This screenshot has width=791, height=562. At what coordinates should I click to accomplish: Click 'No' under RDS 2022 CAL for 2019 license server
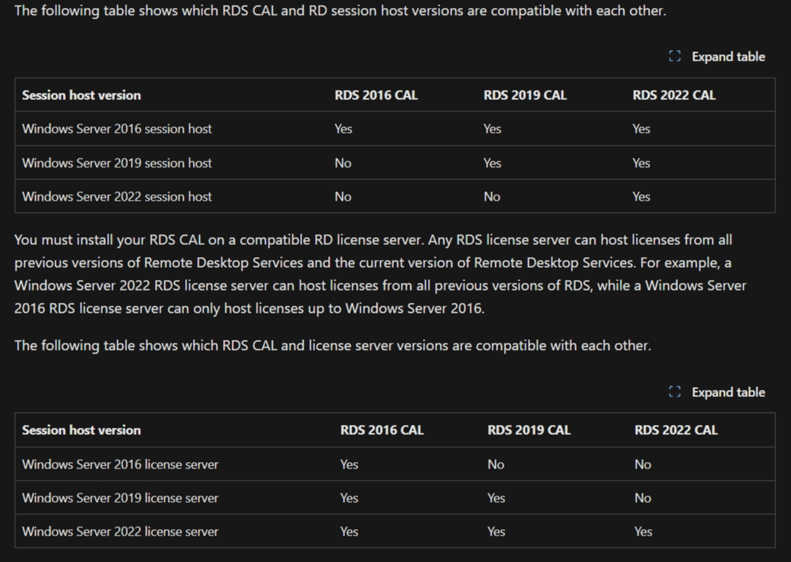pyautogui.click(x=642, y=498)
